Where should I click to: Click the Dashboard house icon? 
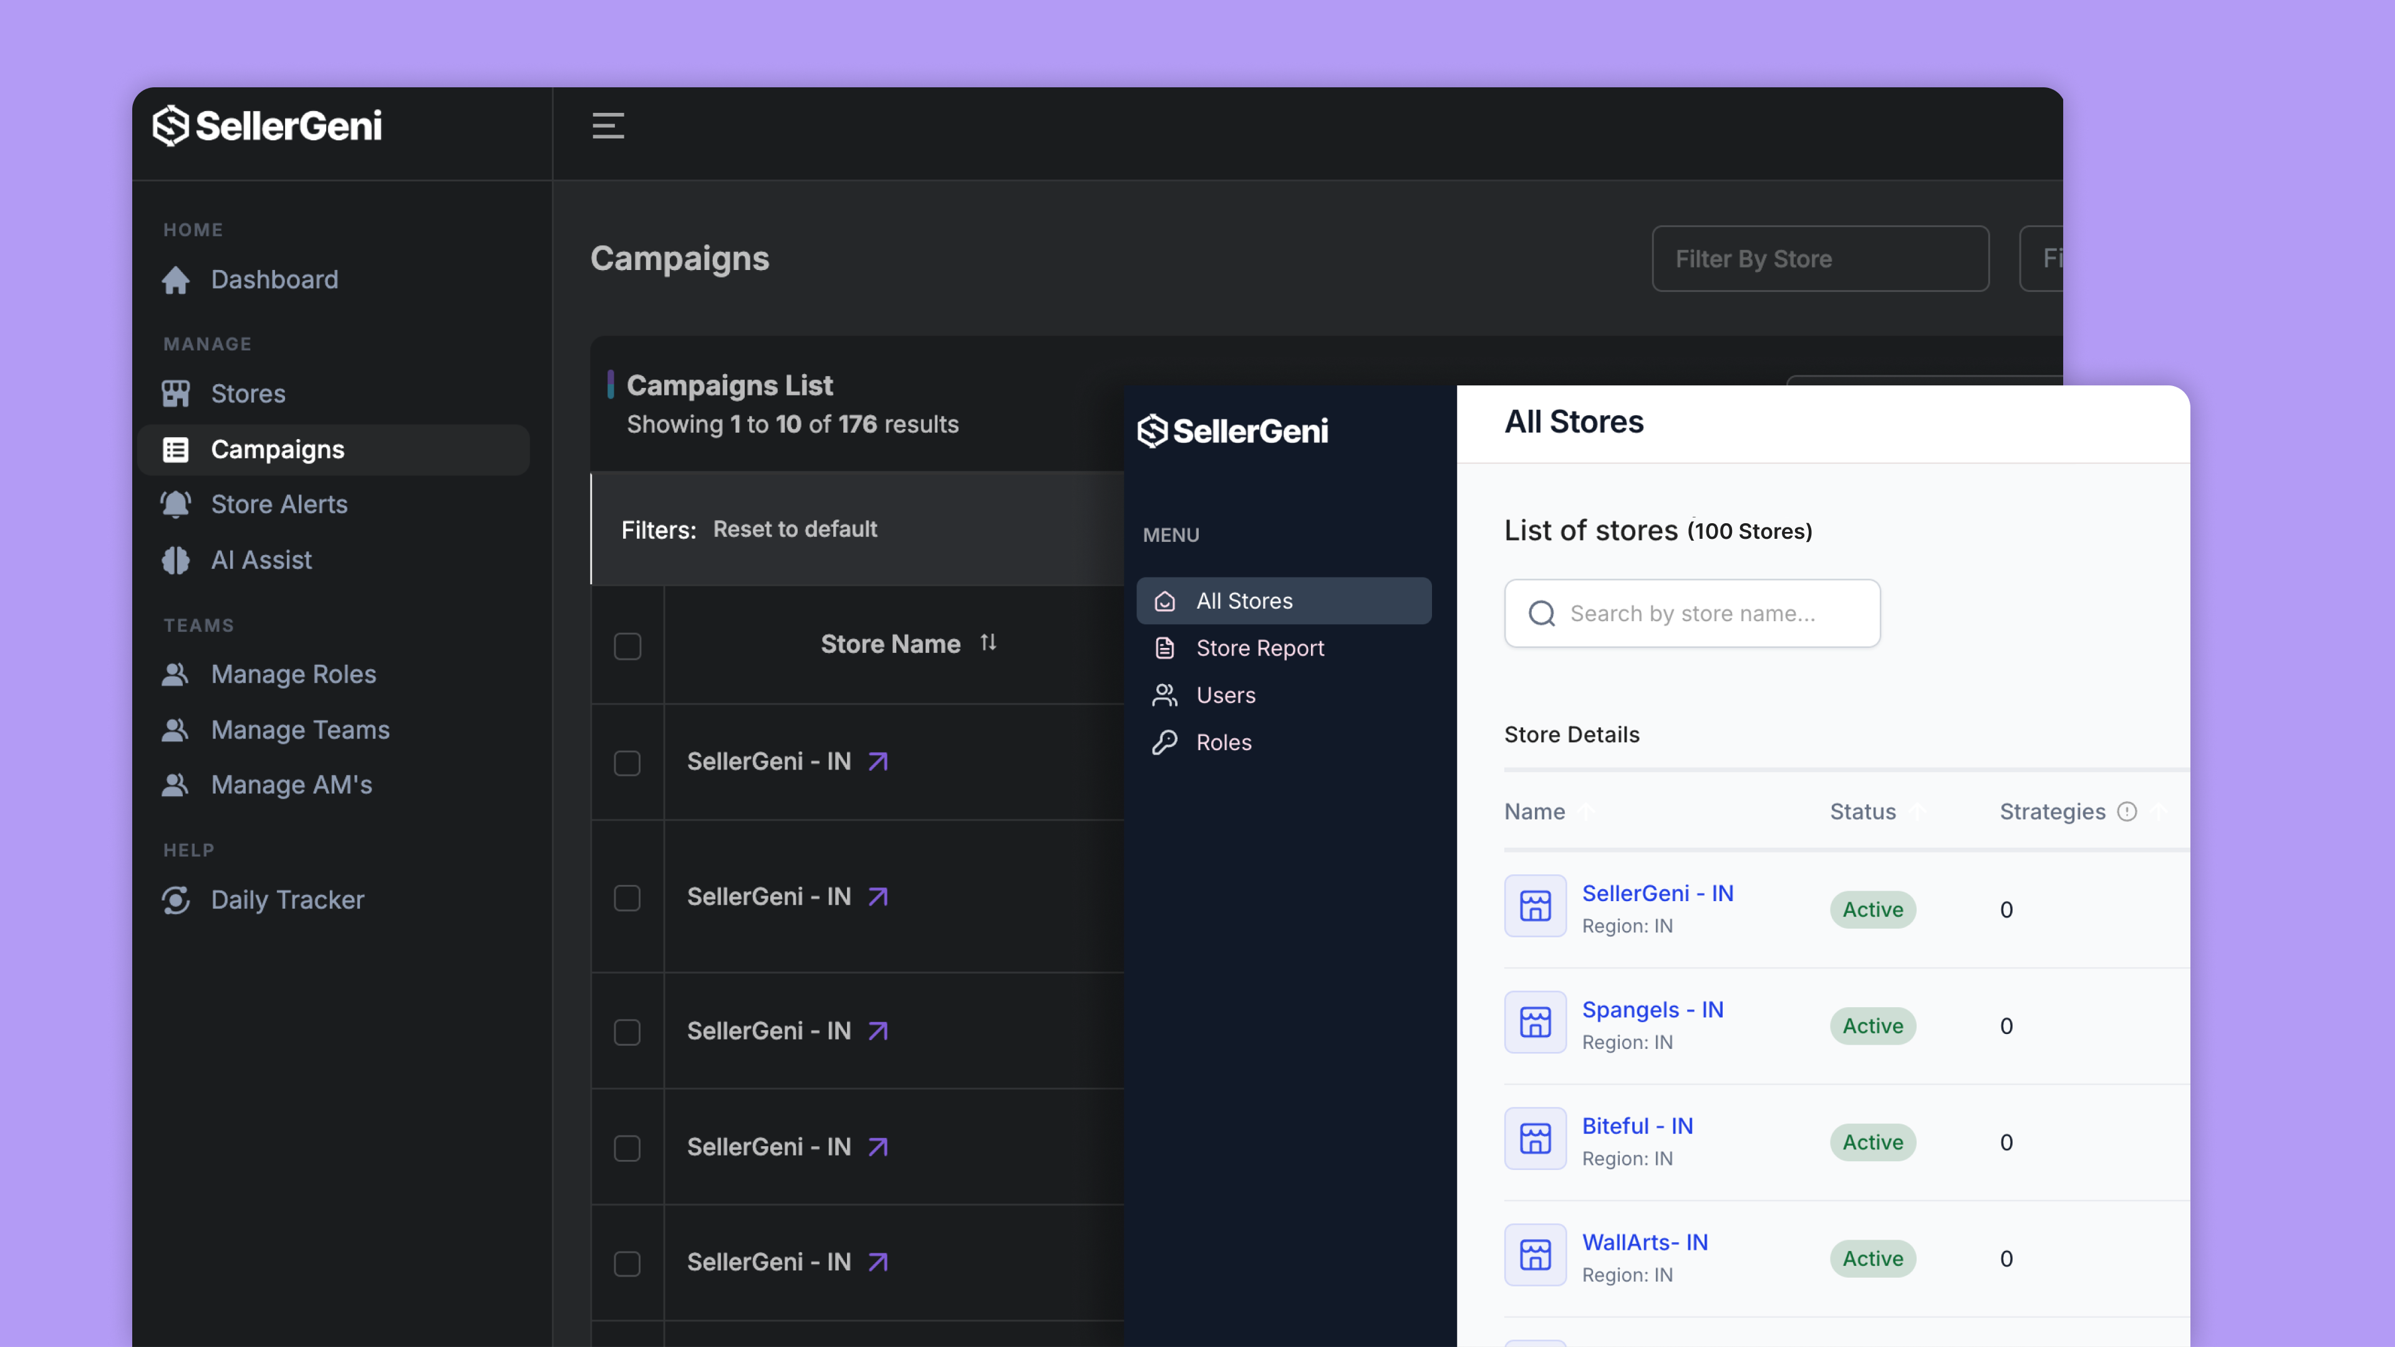tap(175, 280)
